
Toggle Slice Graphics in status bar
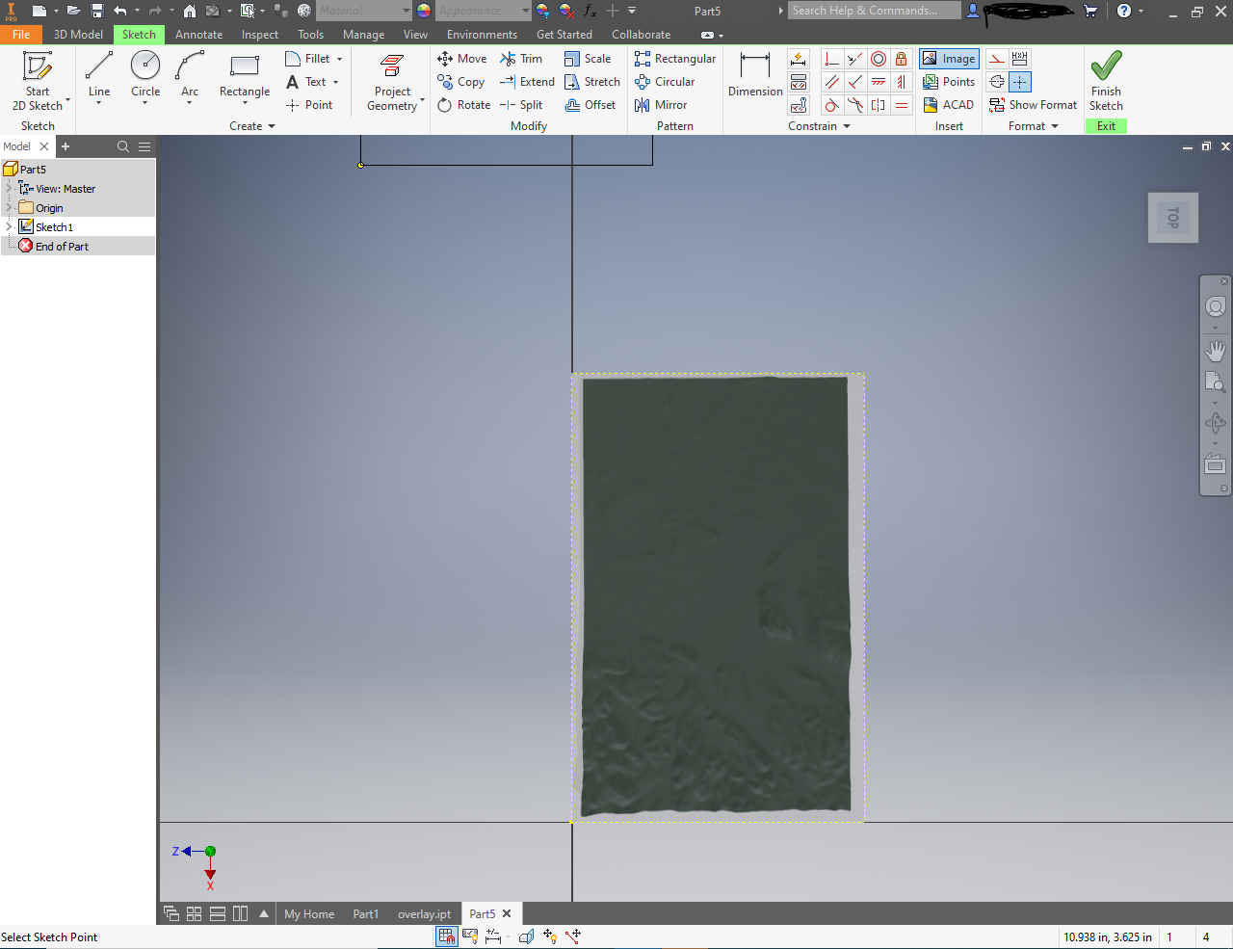[526, 936]
